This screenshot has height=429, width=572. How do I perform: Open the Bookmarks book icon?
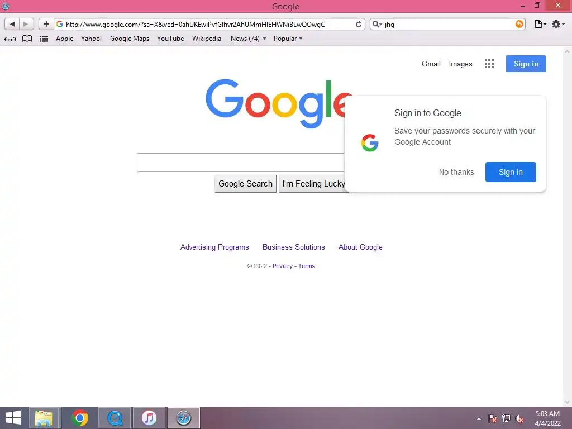point(27,39)
